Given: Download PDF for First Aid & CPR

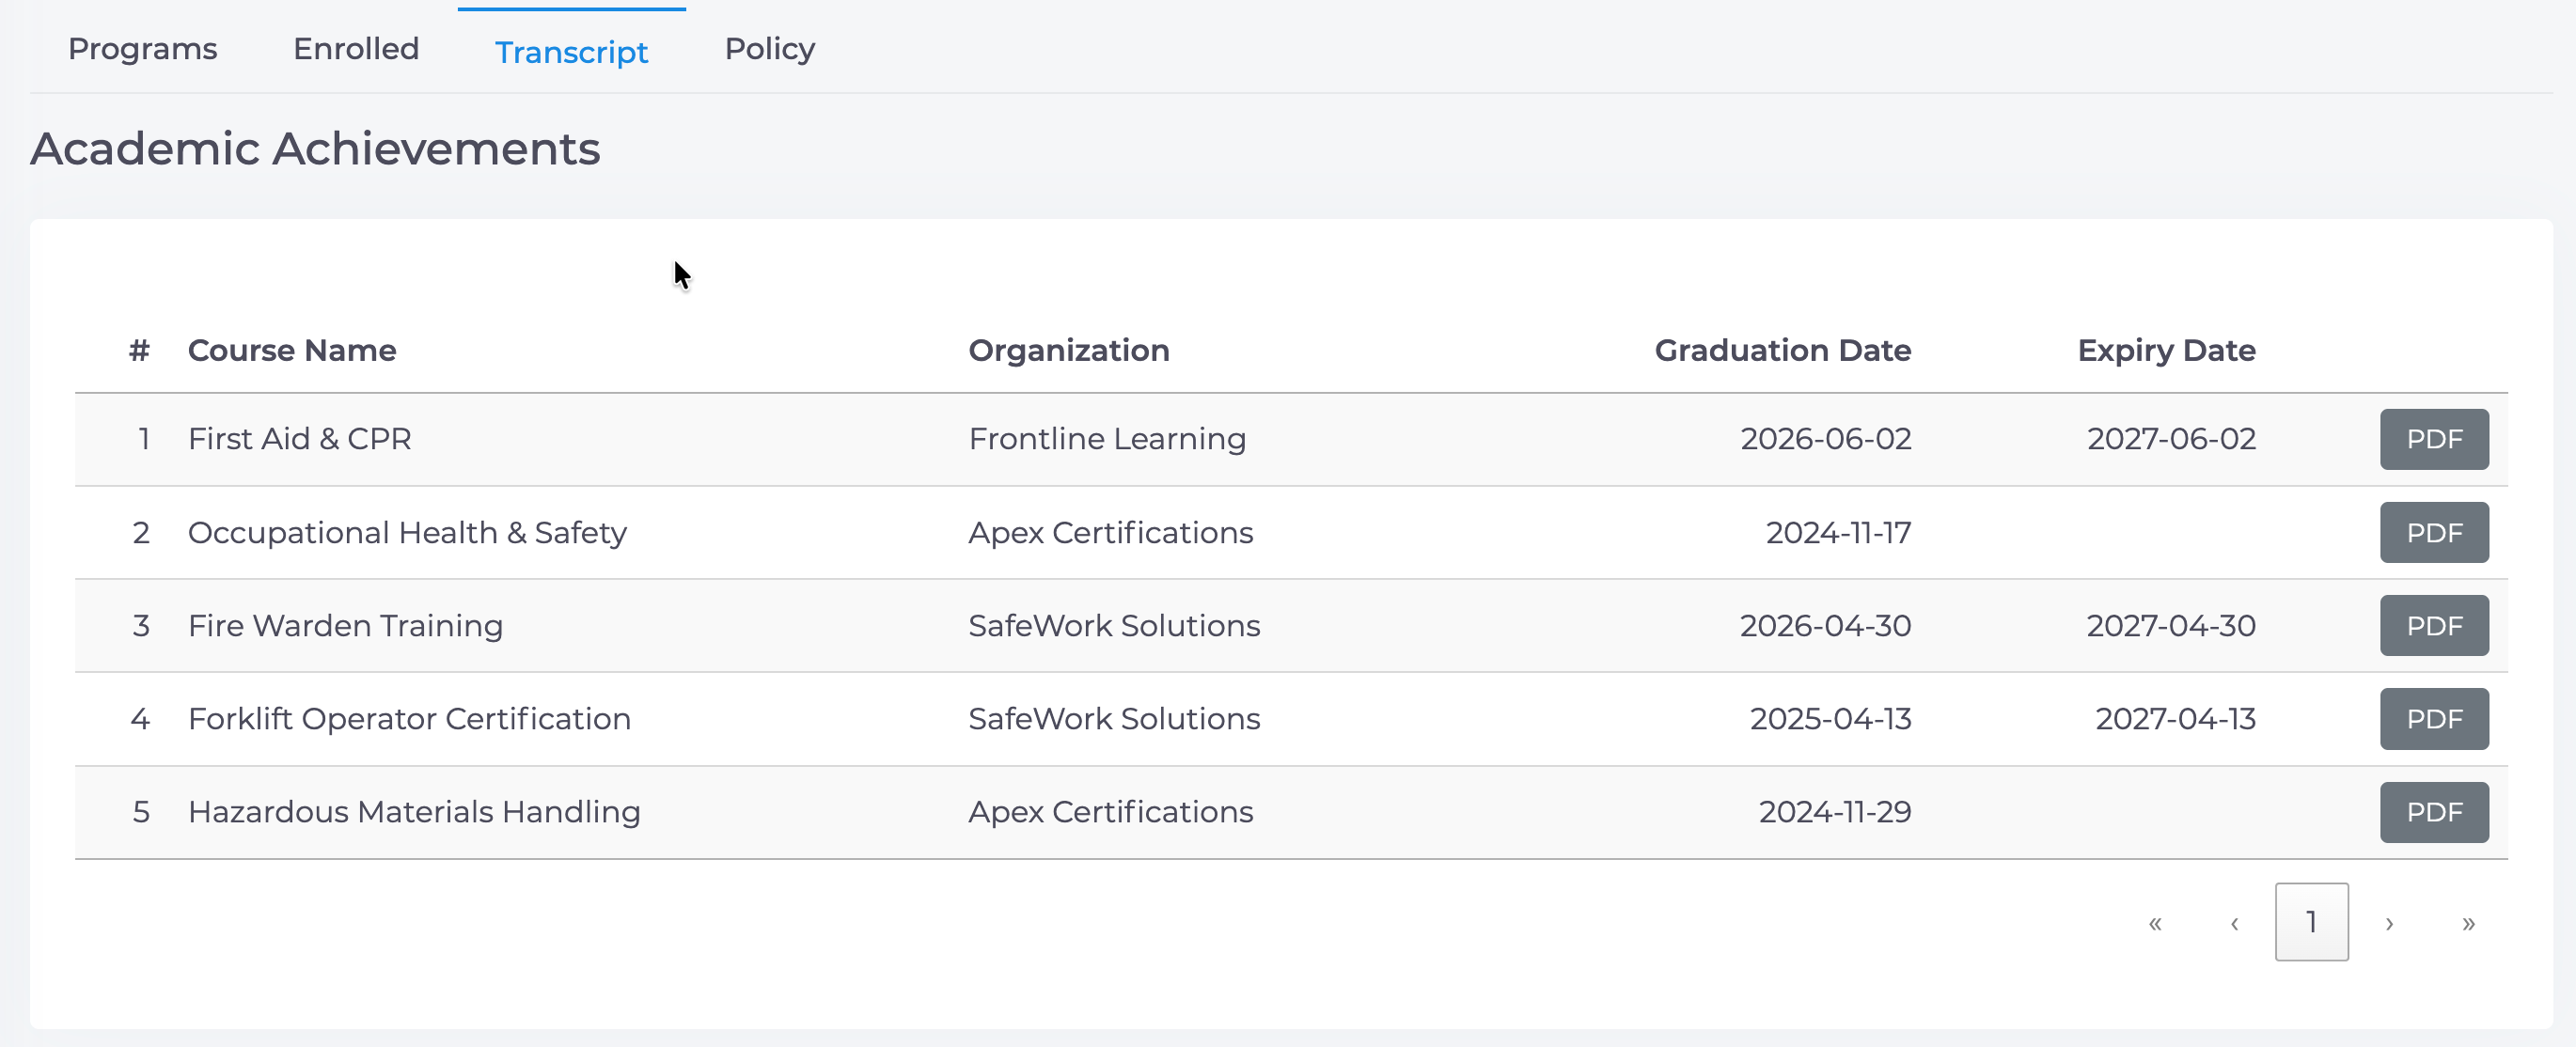Looking at the screenshot, I should click(2434, 439).
